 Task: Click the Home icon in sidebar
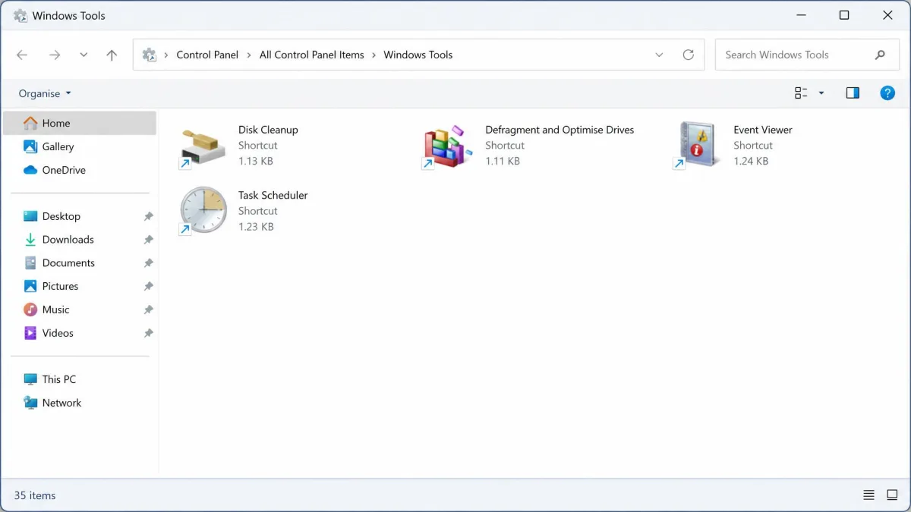pos(30,123)
